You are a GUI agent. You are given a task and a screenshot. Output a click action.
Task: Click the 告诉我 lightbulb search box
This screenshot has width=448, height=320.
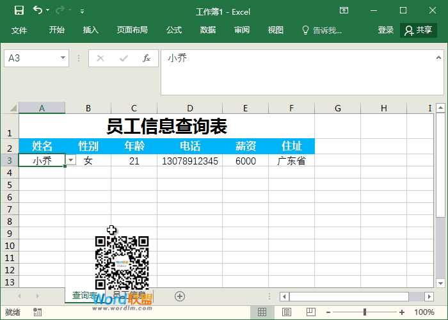[x=322, y=30]
